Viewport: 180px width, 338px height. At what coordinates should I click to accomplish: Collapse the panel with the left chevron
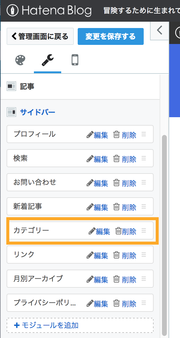[159, 31]
